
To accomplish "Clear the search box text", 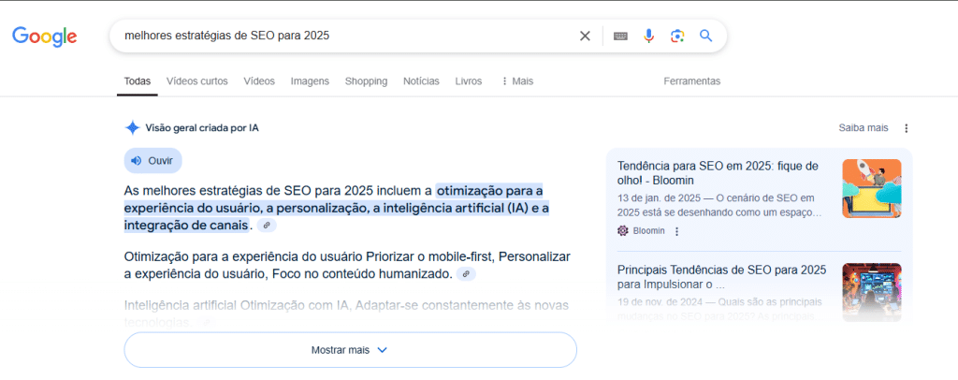I will pyautogui.click(x=585, y=37).
